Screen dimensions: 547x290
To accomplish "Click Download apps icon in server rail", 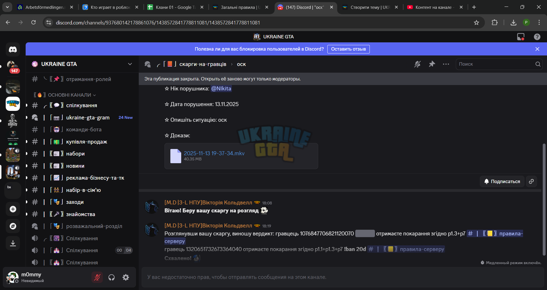I will coord(13,243).
